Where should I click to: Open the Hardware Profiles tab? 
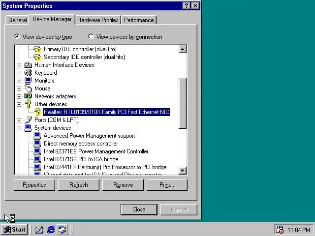point(98,20)
